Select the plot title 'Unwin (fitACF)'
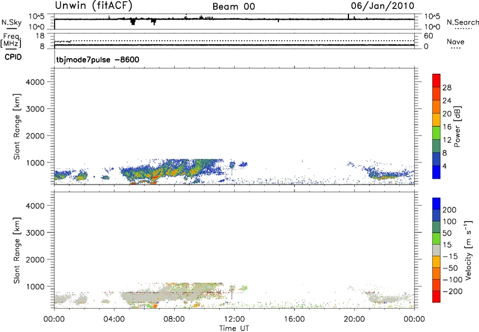Image resolution: width=479 pixels, height=332 pixels. coord(94,5)
